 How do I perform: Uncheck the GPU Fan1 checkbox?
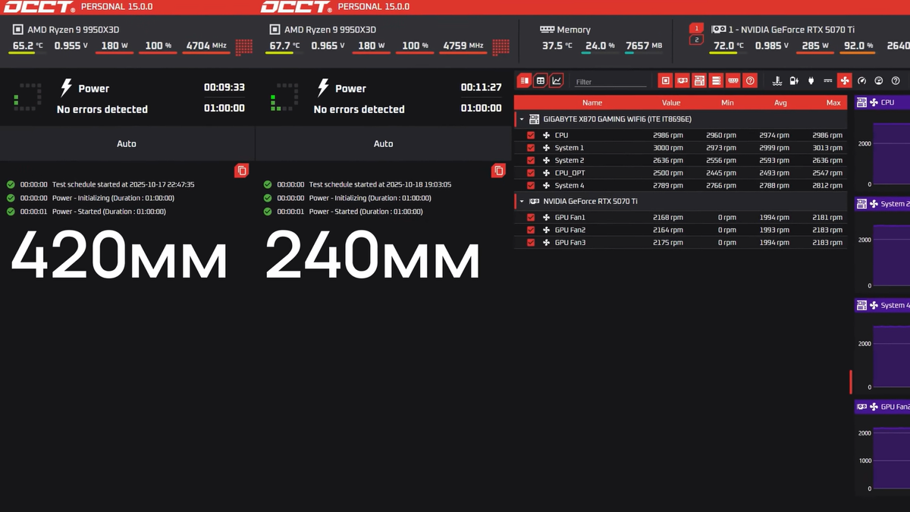point(531,218)
